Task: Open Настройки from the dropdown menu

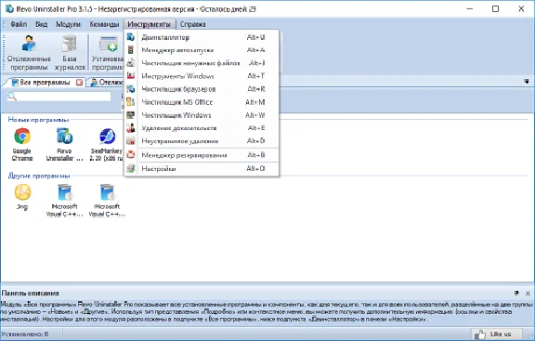Action: [202, 168]
